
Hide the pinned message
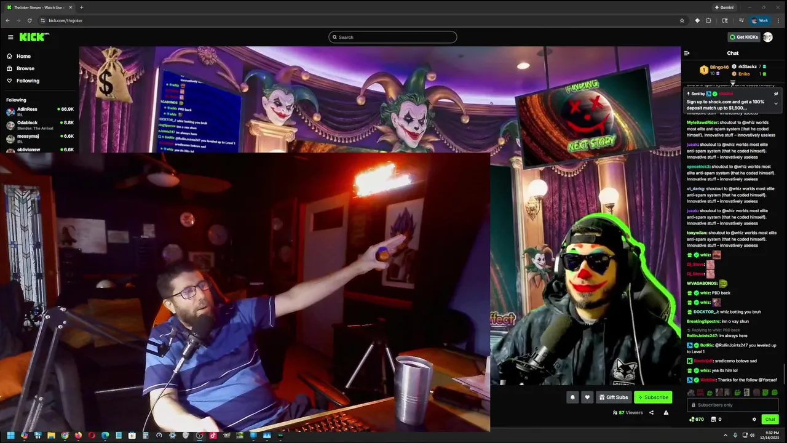coord(776,94)
